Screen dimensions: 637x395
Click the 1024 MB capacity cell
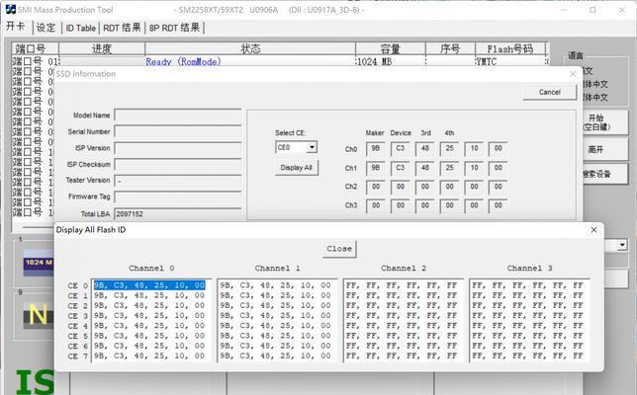pyautogui.click(x=374, y=61)
